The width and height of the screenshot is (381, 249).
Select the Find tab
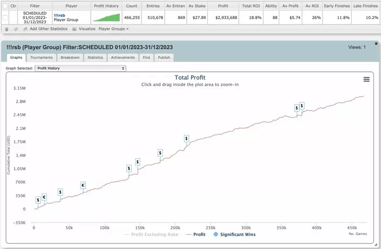tap(146, 58)
